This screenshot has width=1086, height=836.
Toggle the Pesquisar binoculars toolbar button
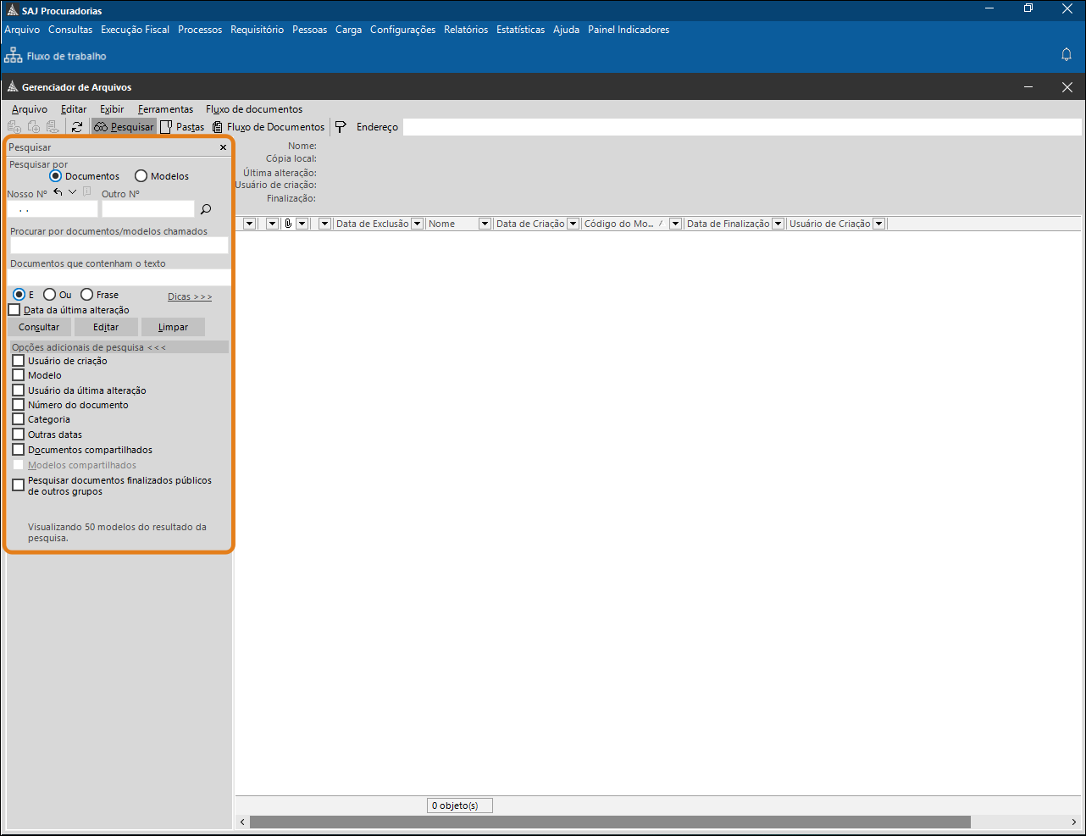[124, 127]
